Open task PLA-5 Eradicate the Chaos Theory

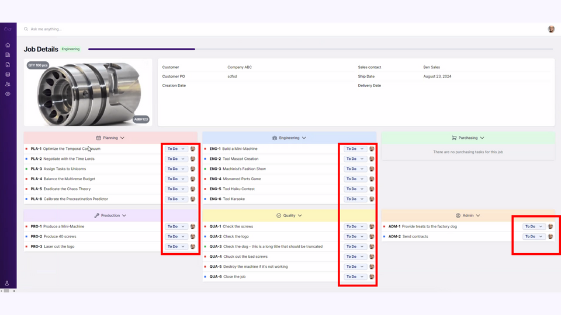click(x=60, y=189)
